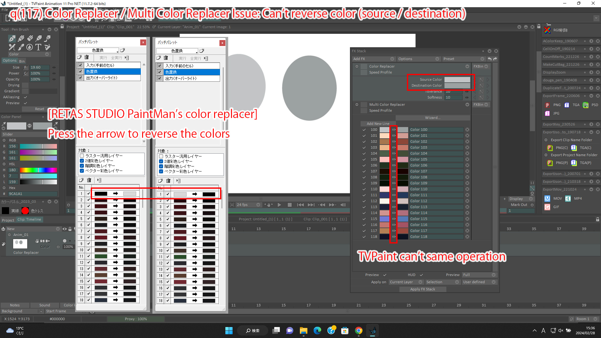Toggle the brush Preview checkbox

25,103
